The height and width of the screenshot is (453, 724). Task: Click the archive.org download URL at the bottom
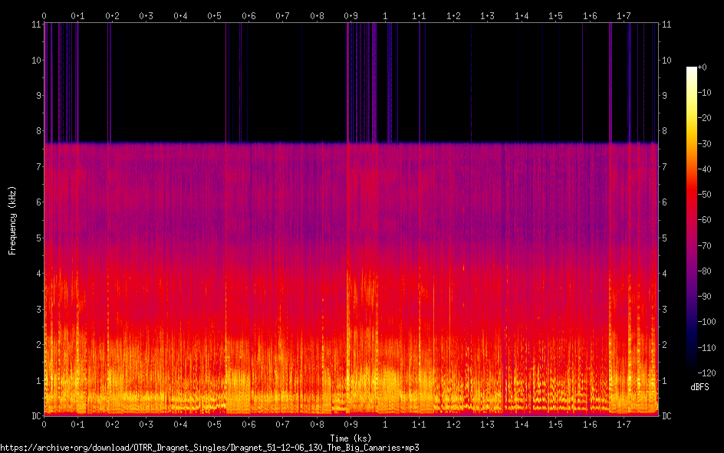click(209, 447)
